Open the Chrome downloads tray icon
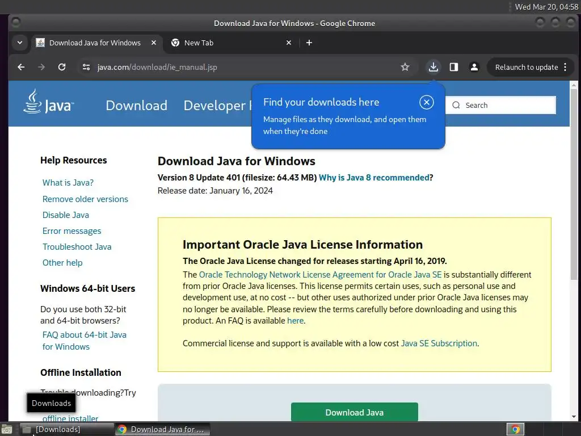This screenshot has width=581, height=436. tap(433, 67)
